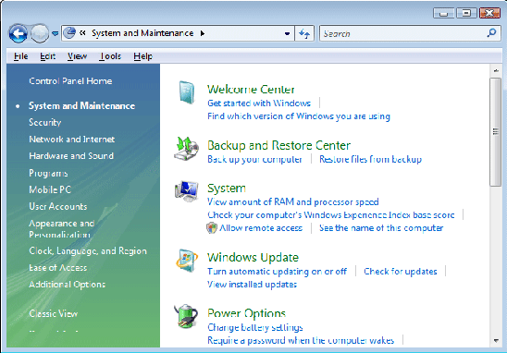Open the System heading link

pos(227,188)
